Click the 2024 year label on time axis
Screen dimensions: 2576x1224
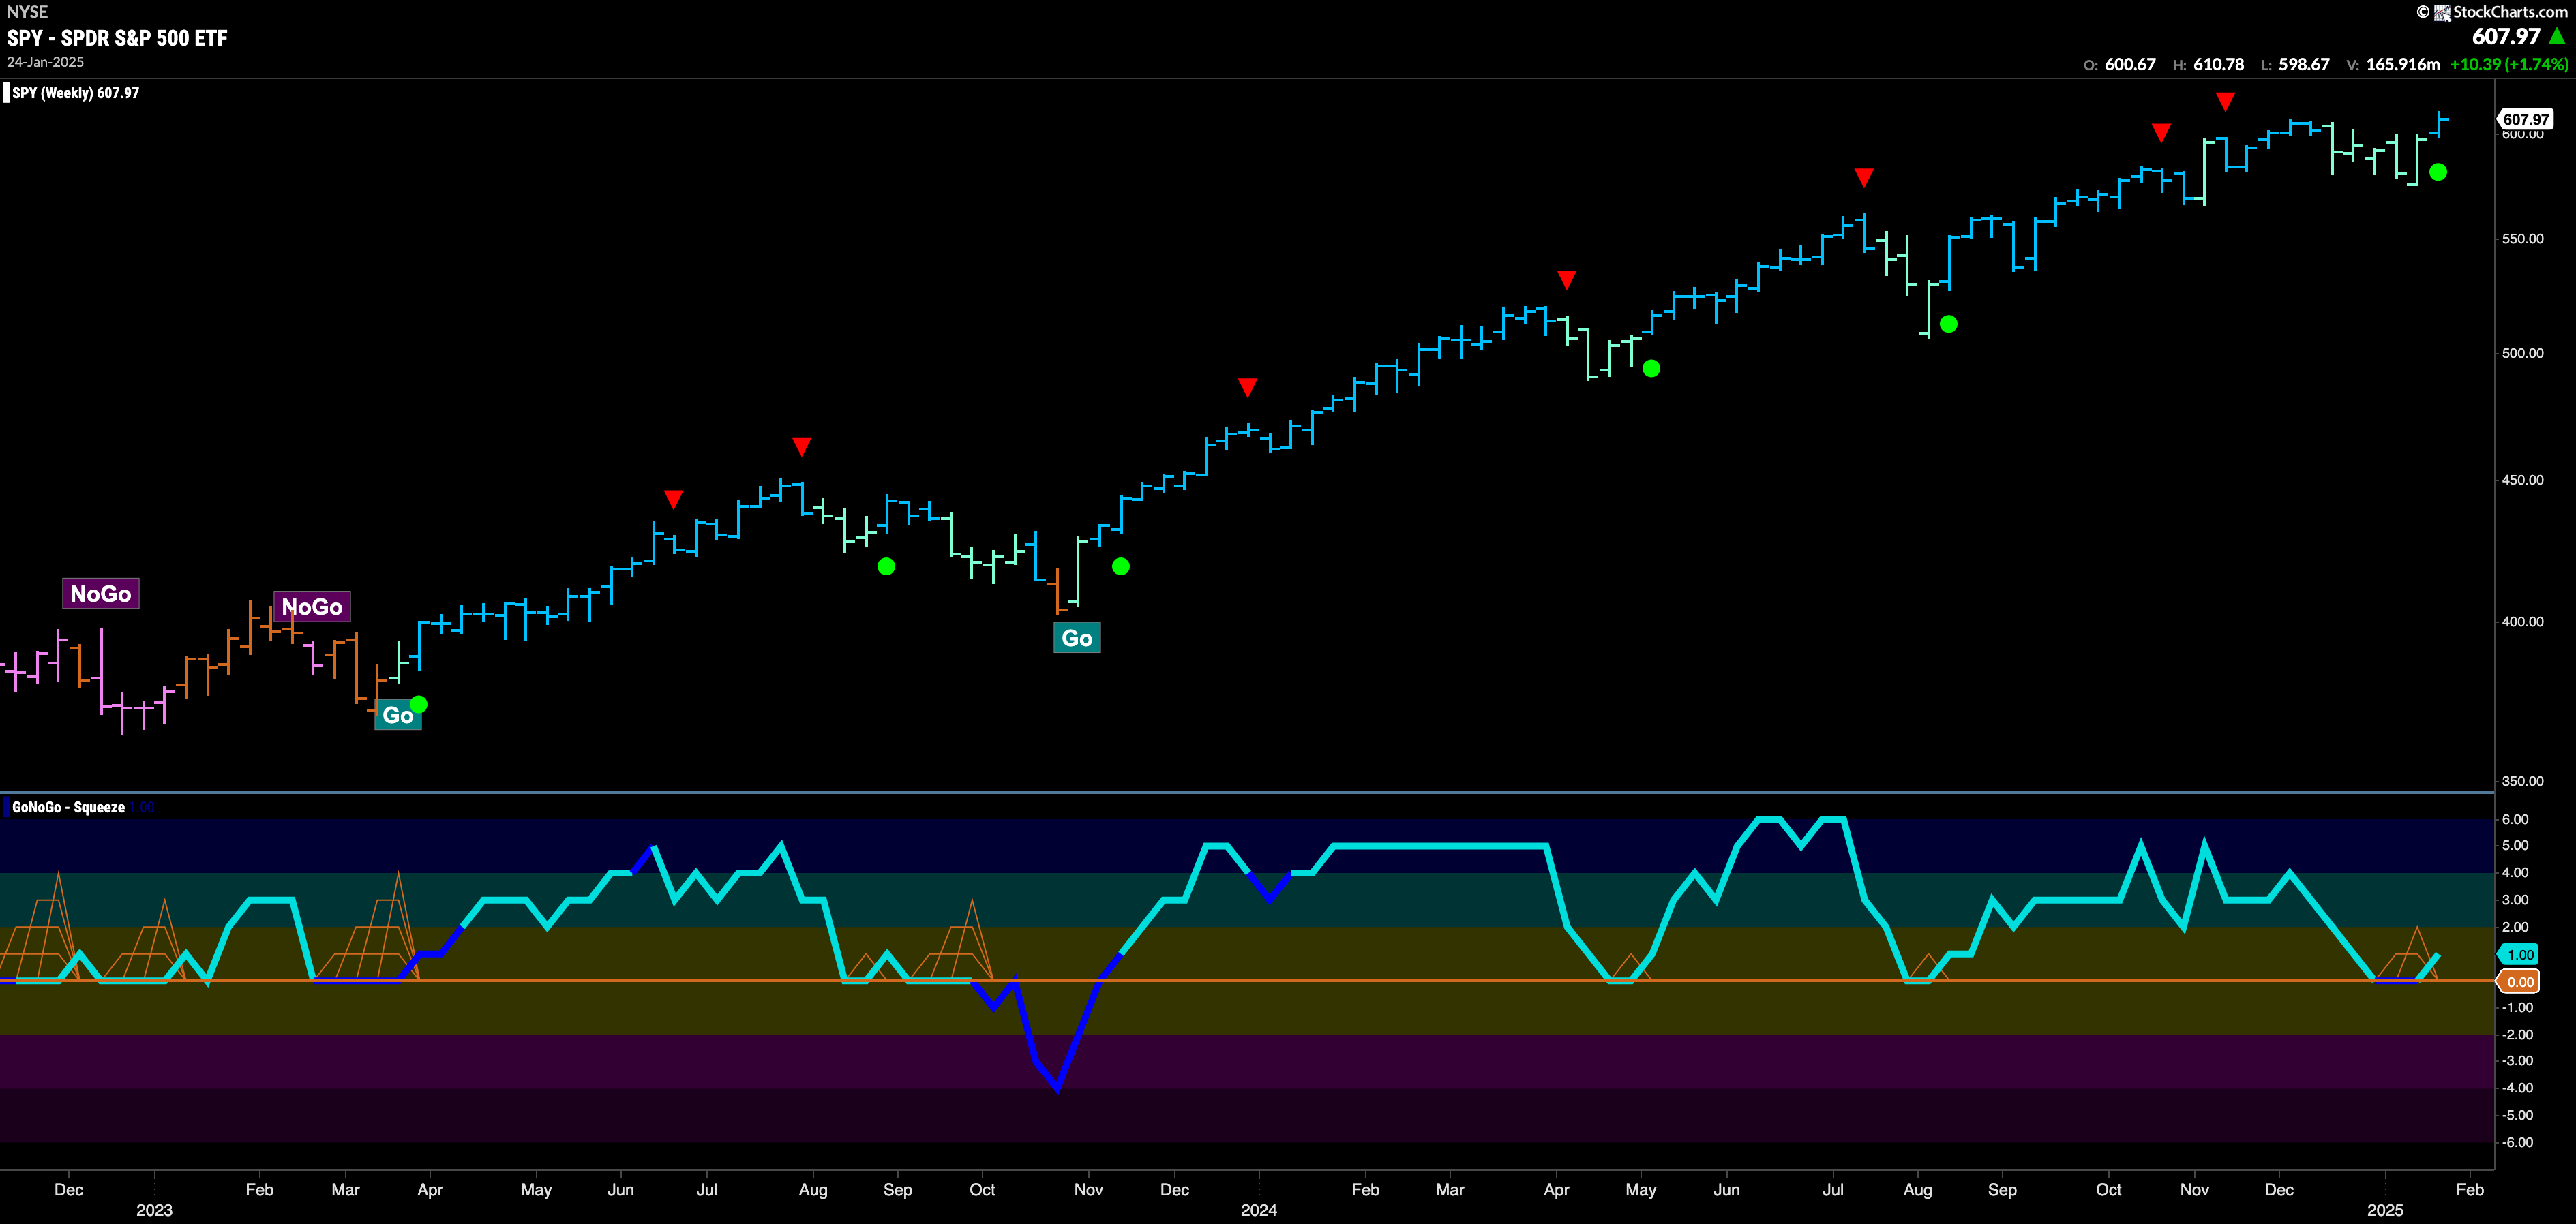tap(1258, 1210)
